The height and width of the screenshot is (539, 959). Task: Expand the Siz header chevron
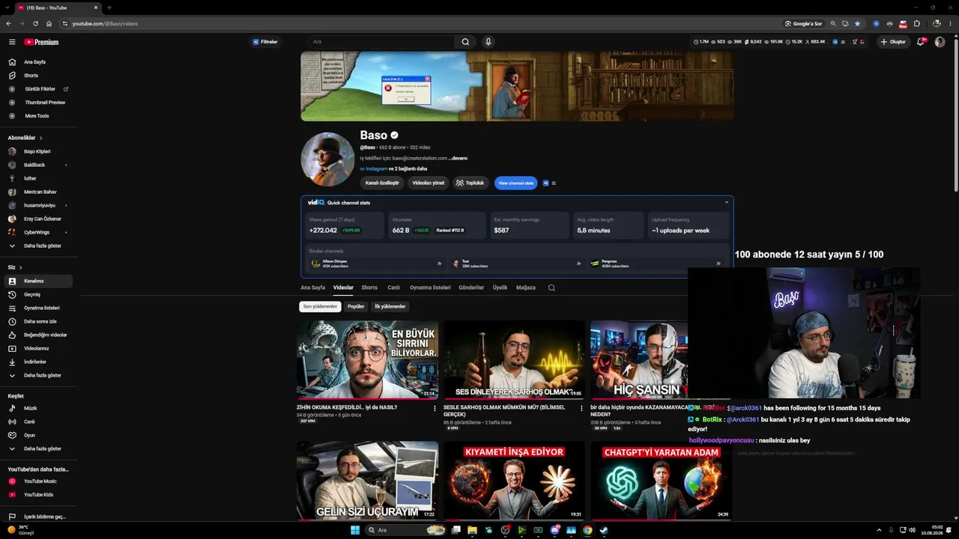pos(20,267)
